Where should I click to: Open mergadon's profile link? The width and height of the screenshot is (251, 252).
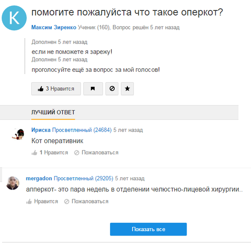tap(39, 178)
